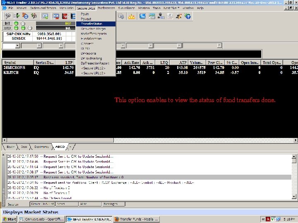This screenshot has height=223, width=298.
Task: Switch to Transfer Funds Mozilla taskbar window
Action: coord(137,219)
